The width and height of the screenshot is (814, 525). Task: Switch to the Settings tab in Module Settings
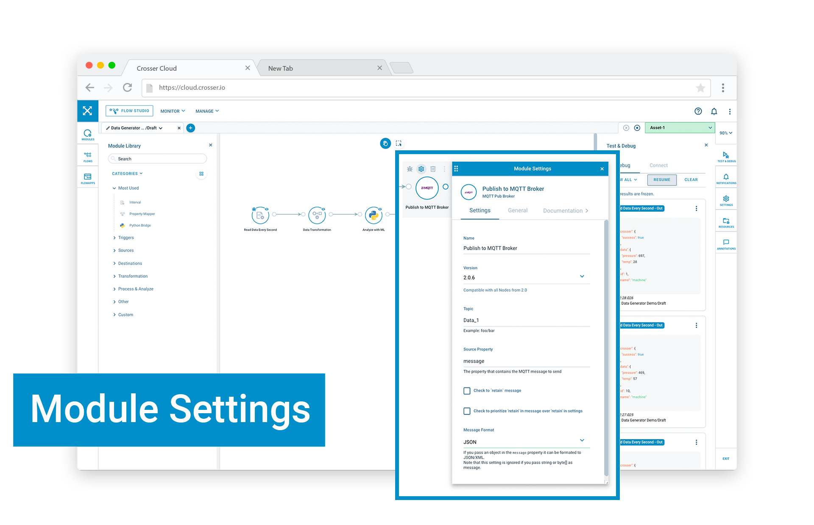point(480,210)
